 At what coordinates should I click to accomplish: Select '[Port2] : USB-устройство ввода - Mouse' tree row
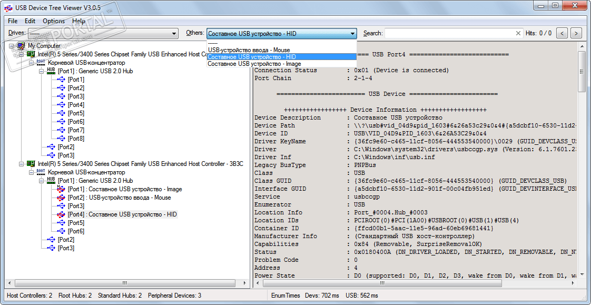coord(119,198)
